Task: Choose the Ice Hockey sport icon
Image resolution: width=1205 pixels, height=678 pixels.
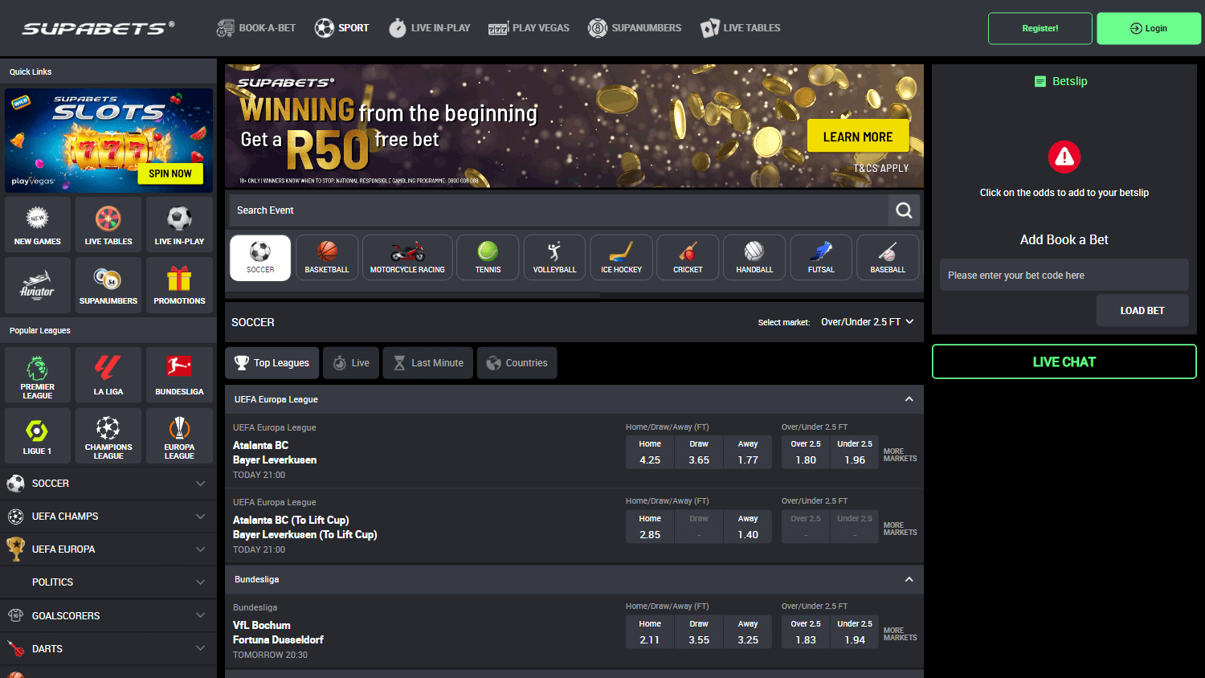Action: click(x=621, y=258)
